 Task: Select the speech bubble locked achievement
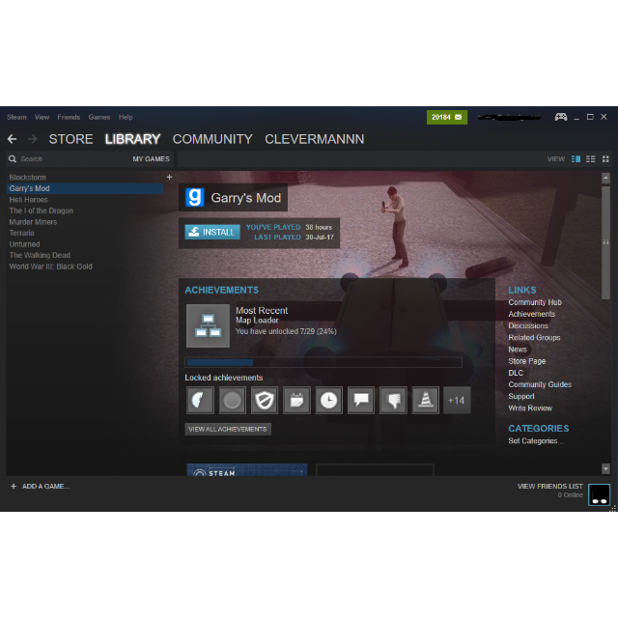(361, 401)
